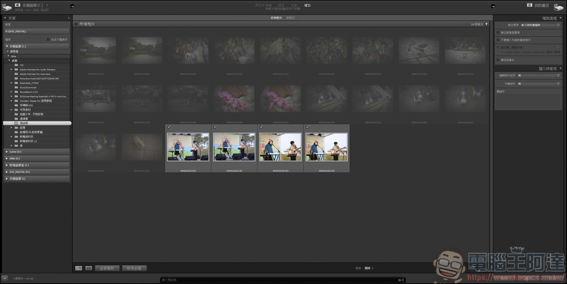Image resolution: width=567 pixels, height=284 pixels.
Task: Enable 不要讀入可疑的重複相片 checkbox
Action: 498,40
